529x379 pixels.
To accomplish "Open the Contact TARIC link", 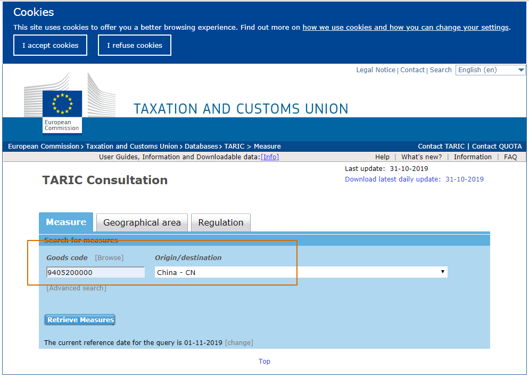I will coord(441,147).
